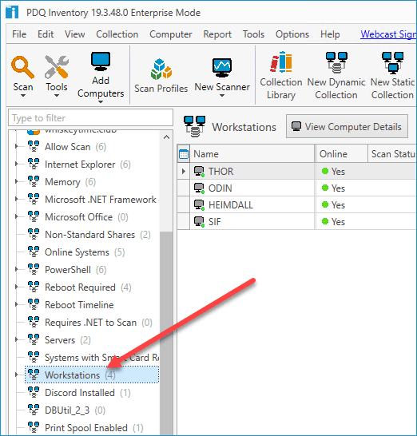This screenshot has height=436, width=417.
Task: Open the View menu
Action: (75, 34)
